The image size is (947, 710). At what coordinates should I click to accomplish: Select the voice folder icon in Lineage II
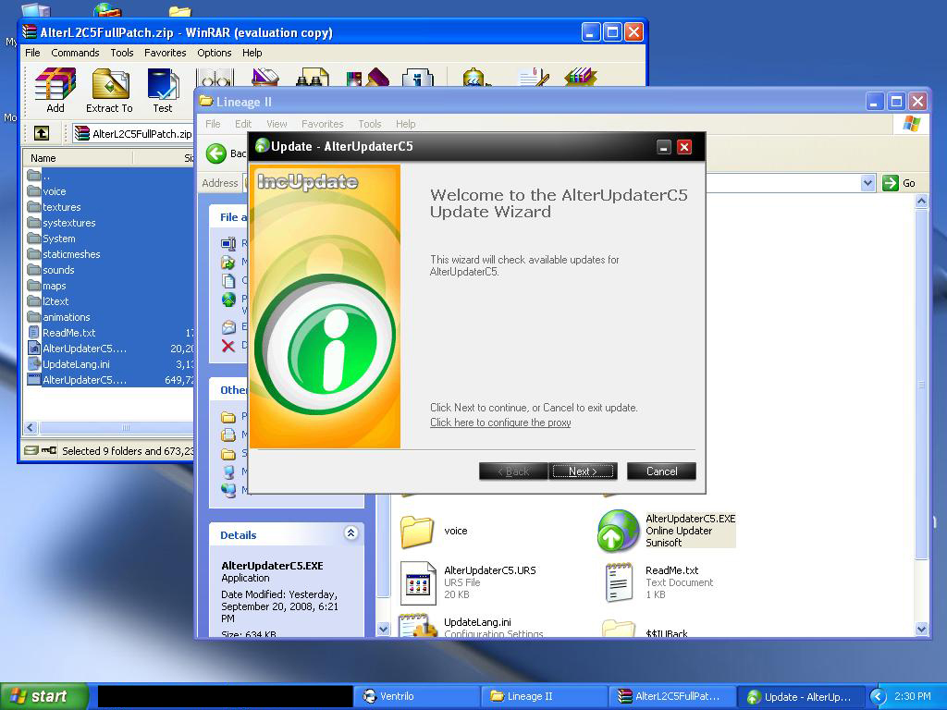[417, 531]
